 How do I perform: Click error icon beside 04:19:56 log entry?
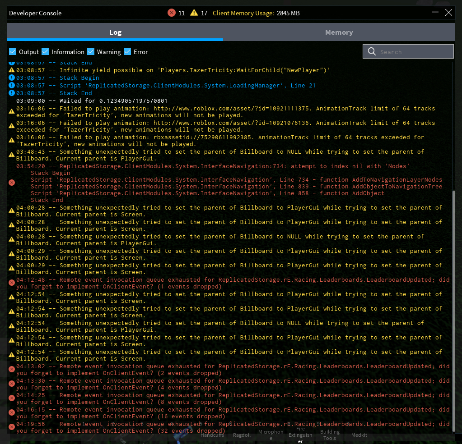tap(12, 427)
